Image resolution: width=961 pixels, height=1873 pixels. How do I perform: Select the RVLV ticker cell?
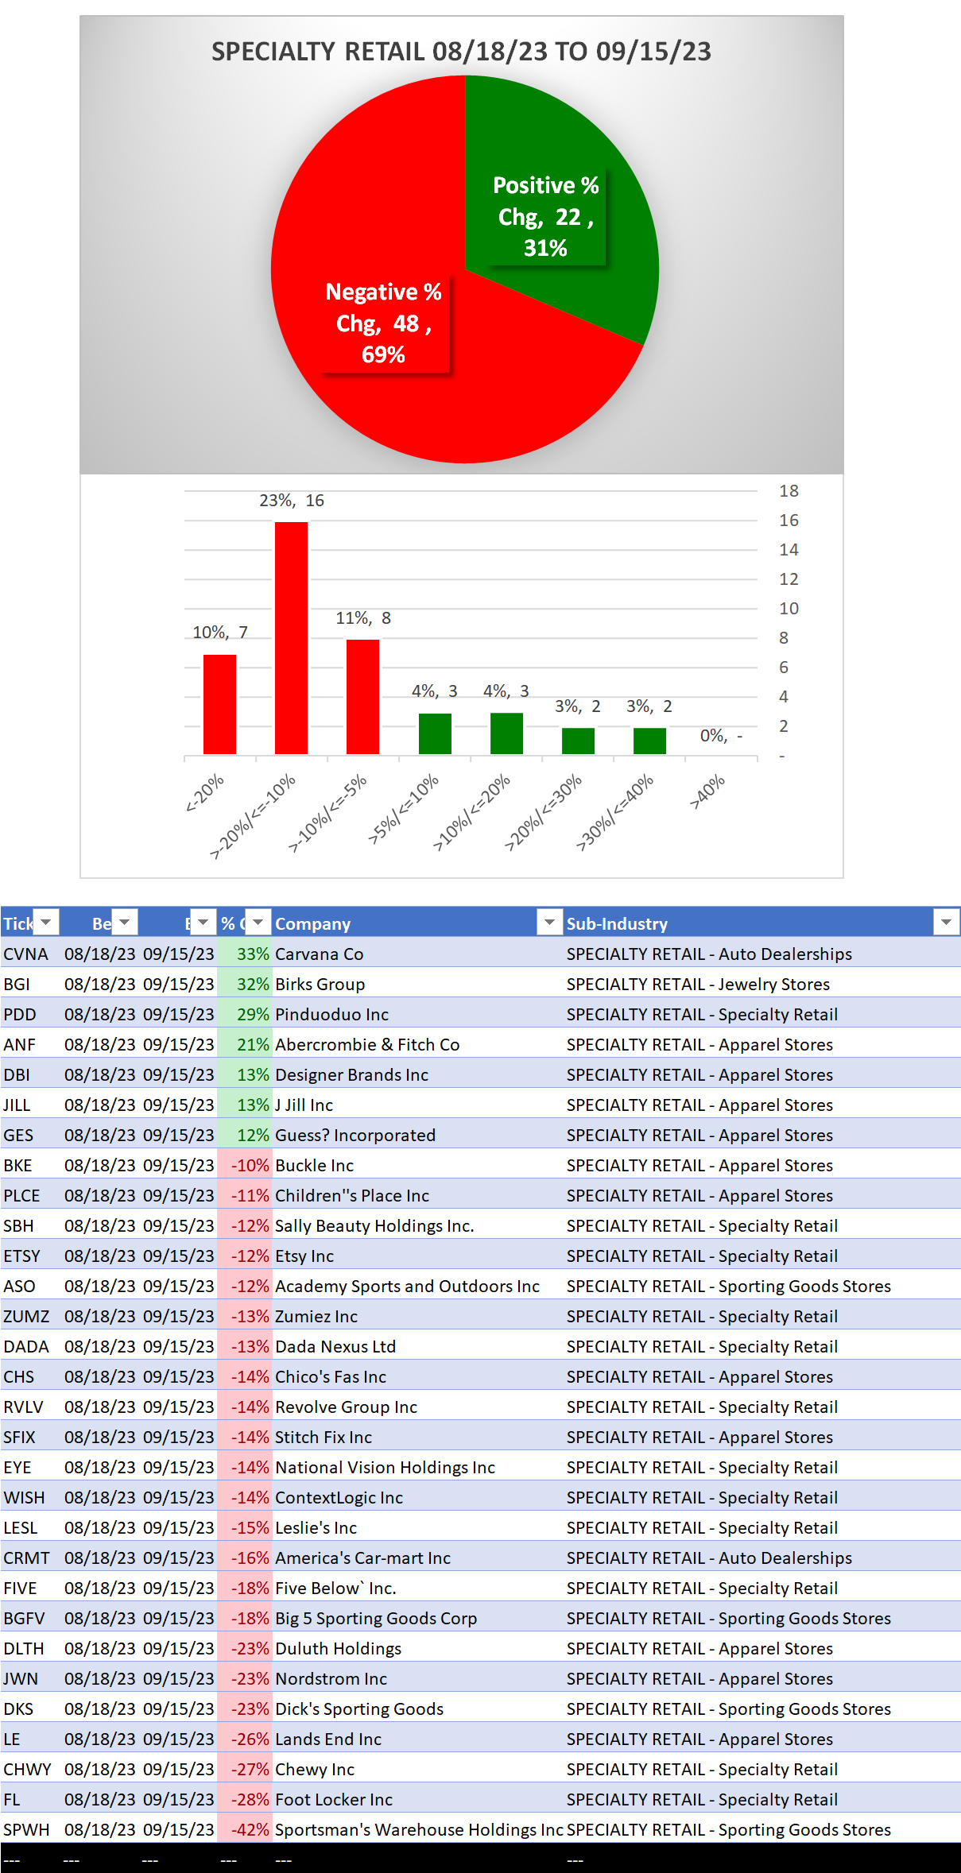31,1407
